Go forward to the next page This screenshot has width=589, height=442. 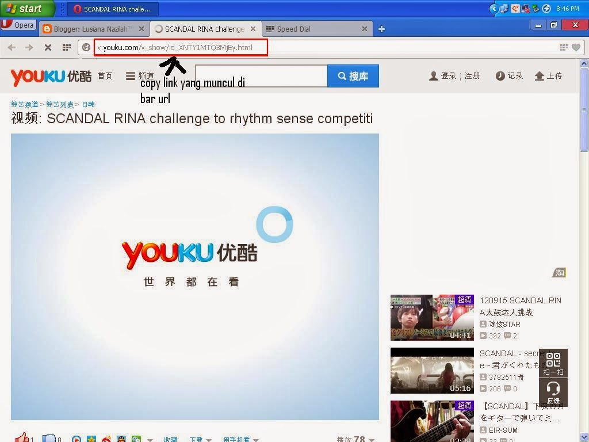point(29,47)
